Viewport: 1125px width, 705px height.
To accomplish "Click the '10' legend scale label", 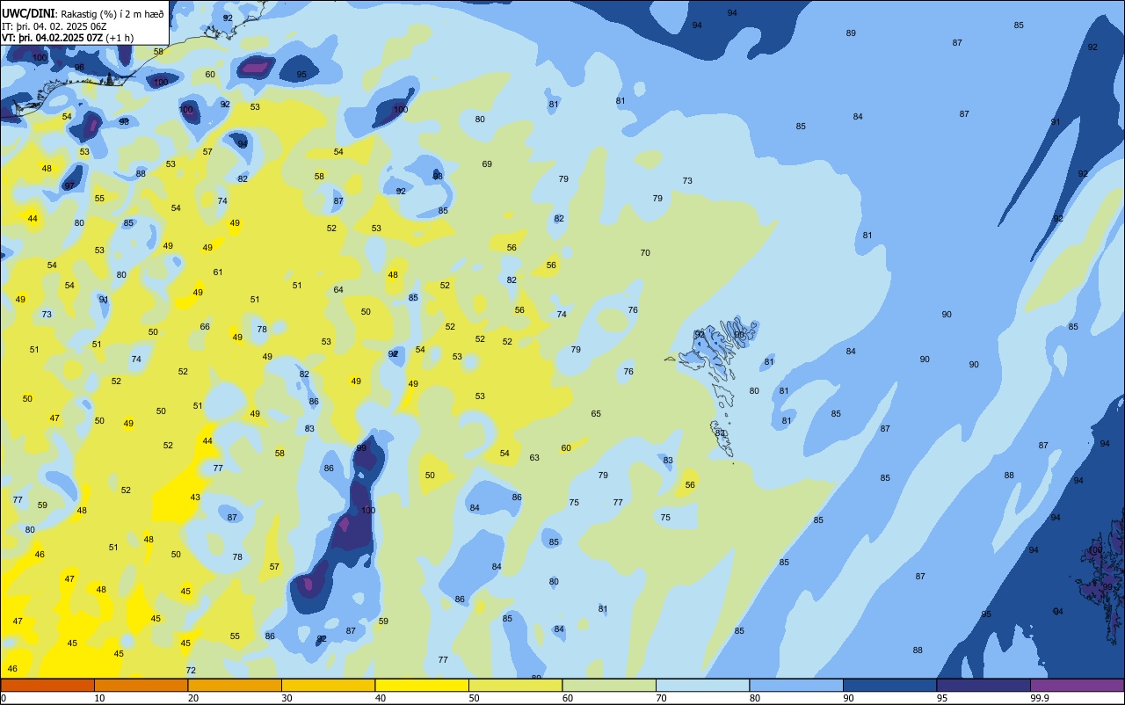I will pyautogui.click(x=99, y=698).
